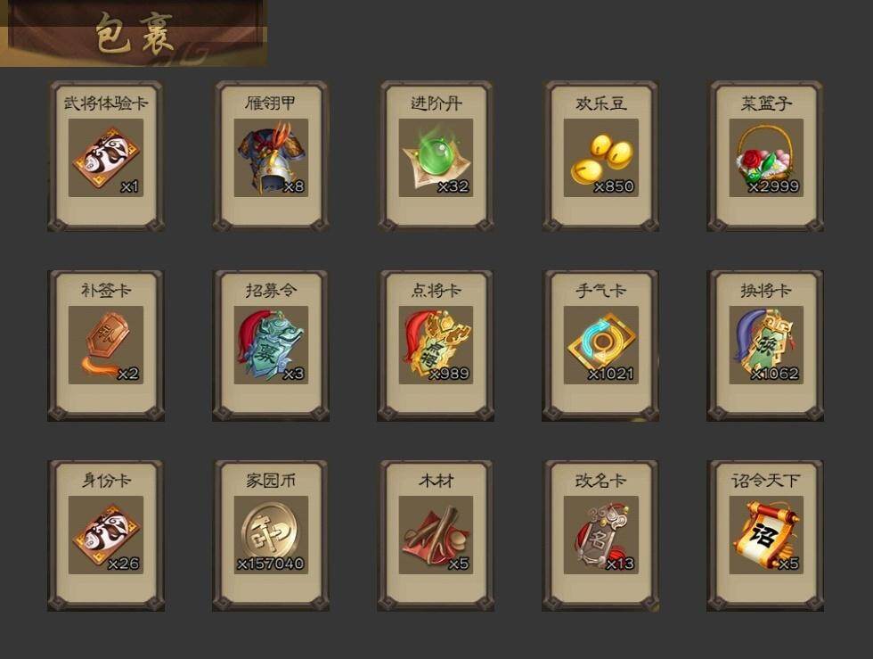Click the 木材 wood logs icon

pyautogui.click(x=436, y=535)
